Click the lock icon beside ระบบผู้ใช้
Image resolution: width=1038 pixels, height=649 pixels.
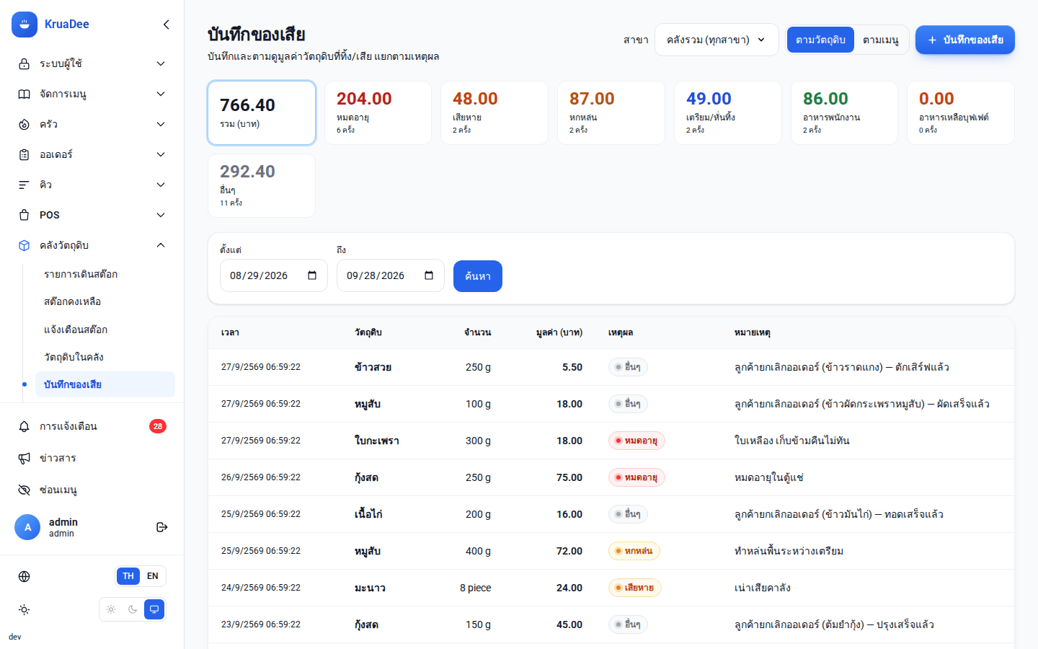pos(25,63)
